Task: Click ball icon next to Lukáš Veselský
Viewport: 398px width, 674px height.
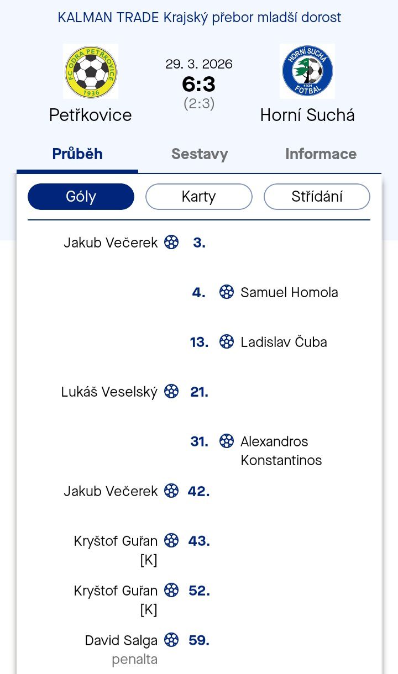Action: coord(171,392)
